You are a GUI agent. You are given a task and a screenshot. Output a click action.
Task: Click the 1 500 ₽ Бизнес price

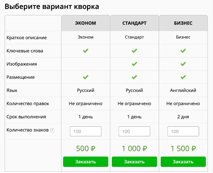tap(183, 148)
